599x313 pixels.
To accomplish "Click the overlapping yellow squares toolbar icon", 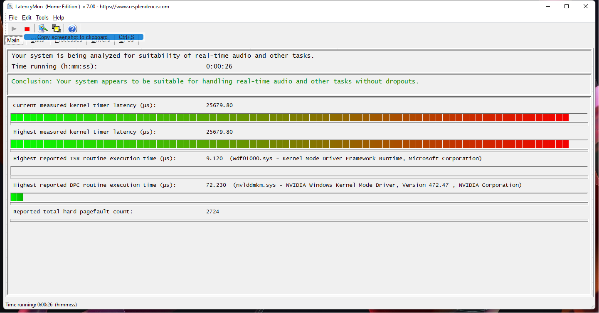I will pyautogui.click(x=57, y=29).
